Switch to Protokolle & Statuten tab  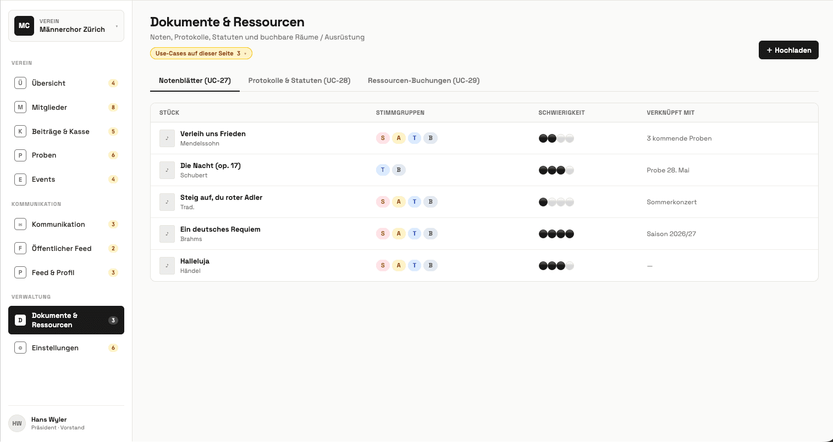[x=299, y=80]
